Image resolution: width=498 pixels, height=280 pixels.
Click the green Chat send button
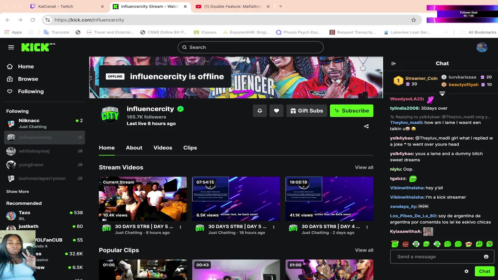[x=484, y=271]
